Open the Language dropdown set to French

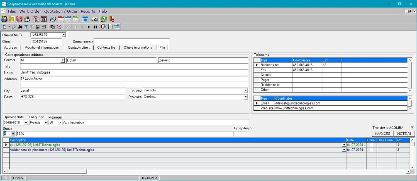pyautogui.click(x=46, y=123)
